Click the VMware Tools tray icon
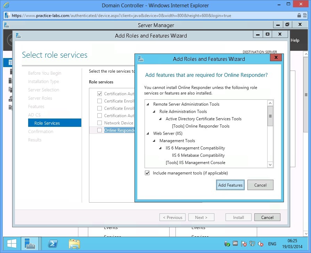 (235, 244)
